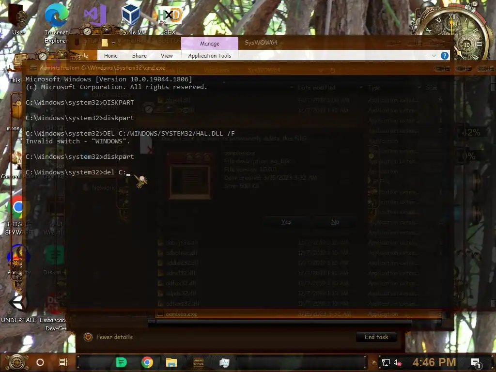Click the blue Help icon in Explorer ribbon
The width and height of the screenshot is (496, 372).
point(445,56)
